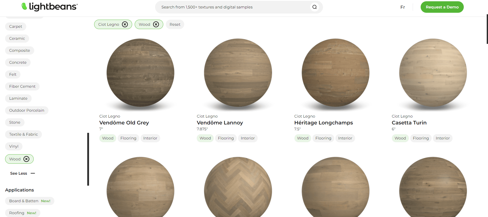Select Roofing application filter
The image size is (488, 217).
click(23, 213)
